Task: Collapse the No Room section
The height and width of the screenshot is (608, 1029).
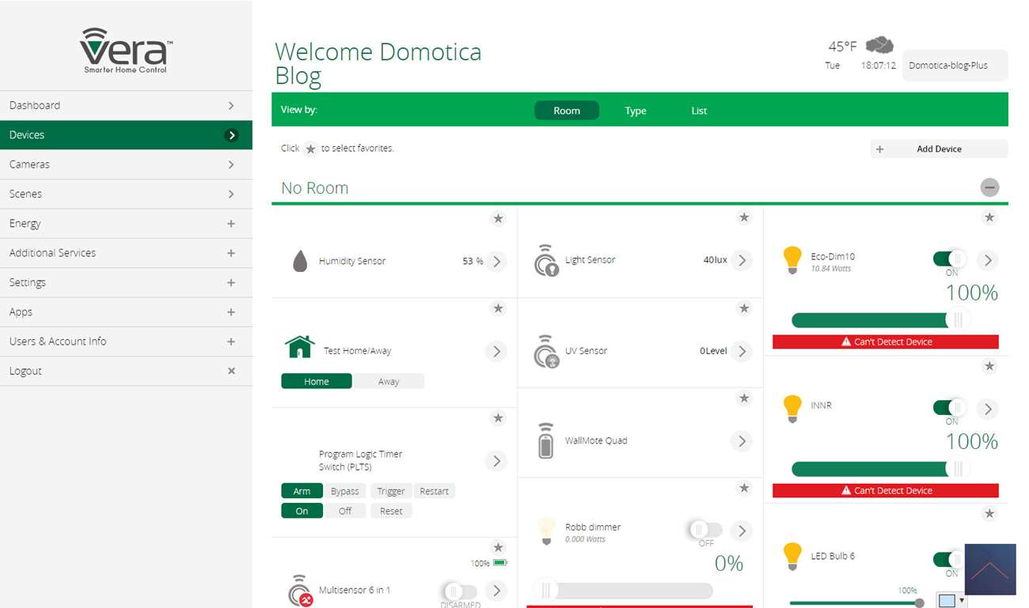Action: click(989, 187)
